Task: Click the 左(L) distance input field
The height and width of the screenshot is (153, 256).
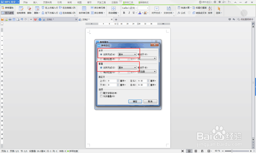Action: pos(142,81)
